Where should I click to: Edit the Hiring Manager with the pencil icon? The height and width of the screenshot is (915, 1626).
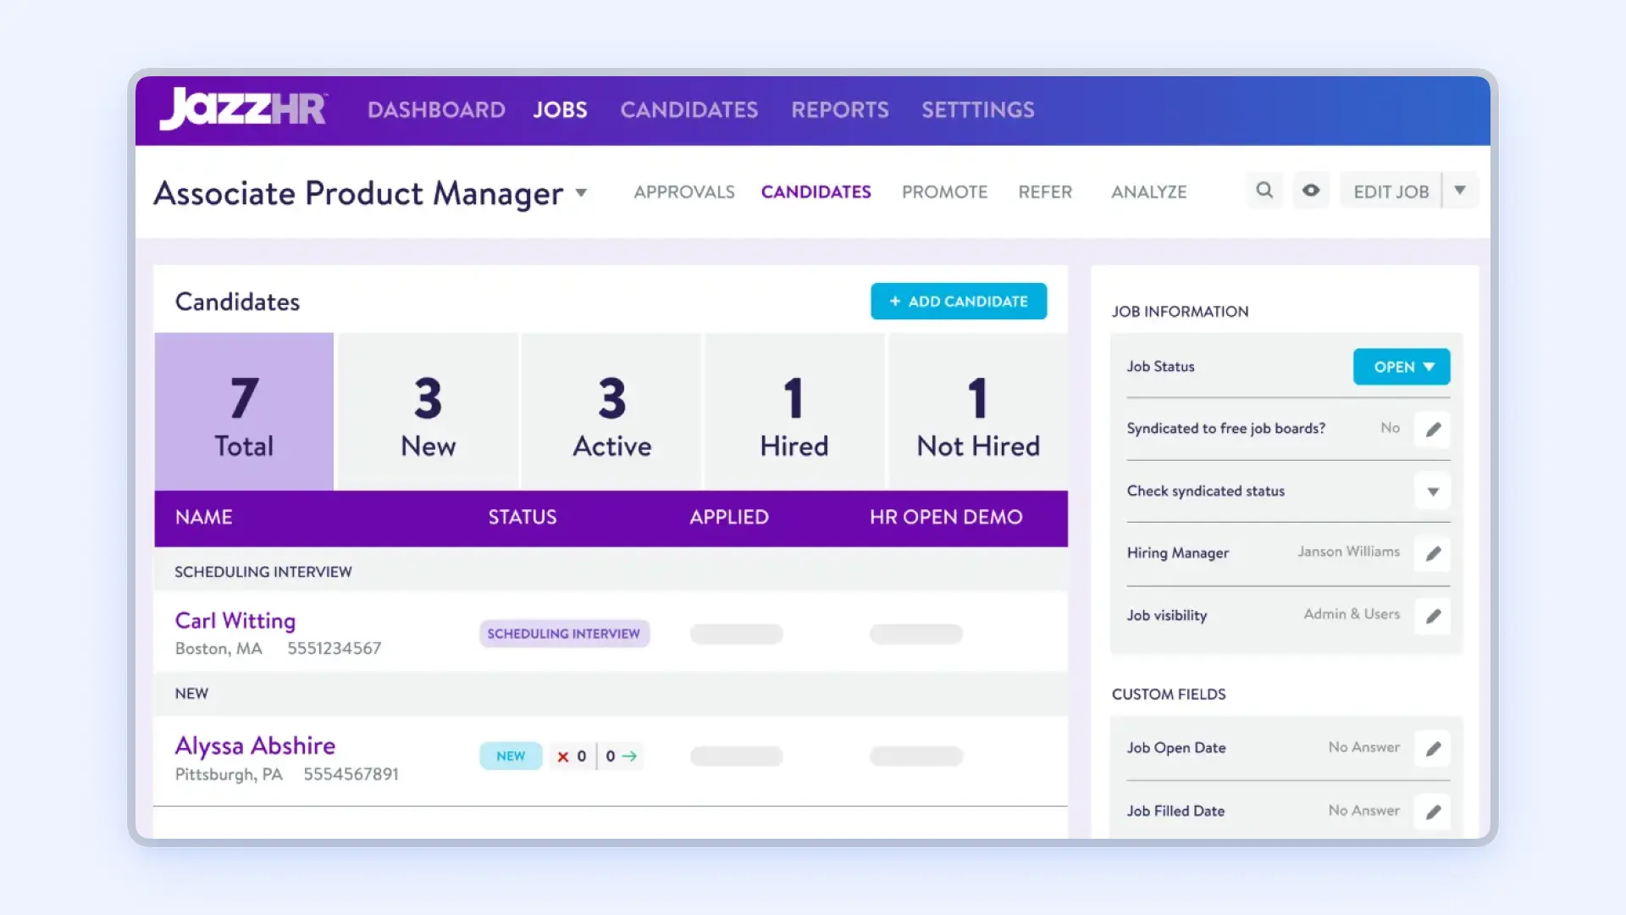[x=1433, y=554]
